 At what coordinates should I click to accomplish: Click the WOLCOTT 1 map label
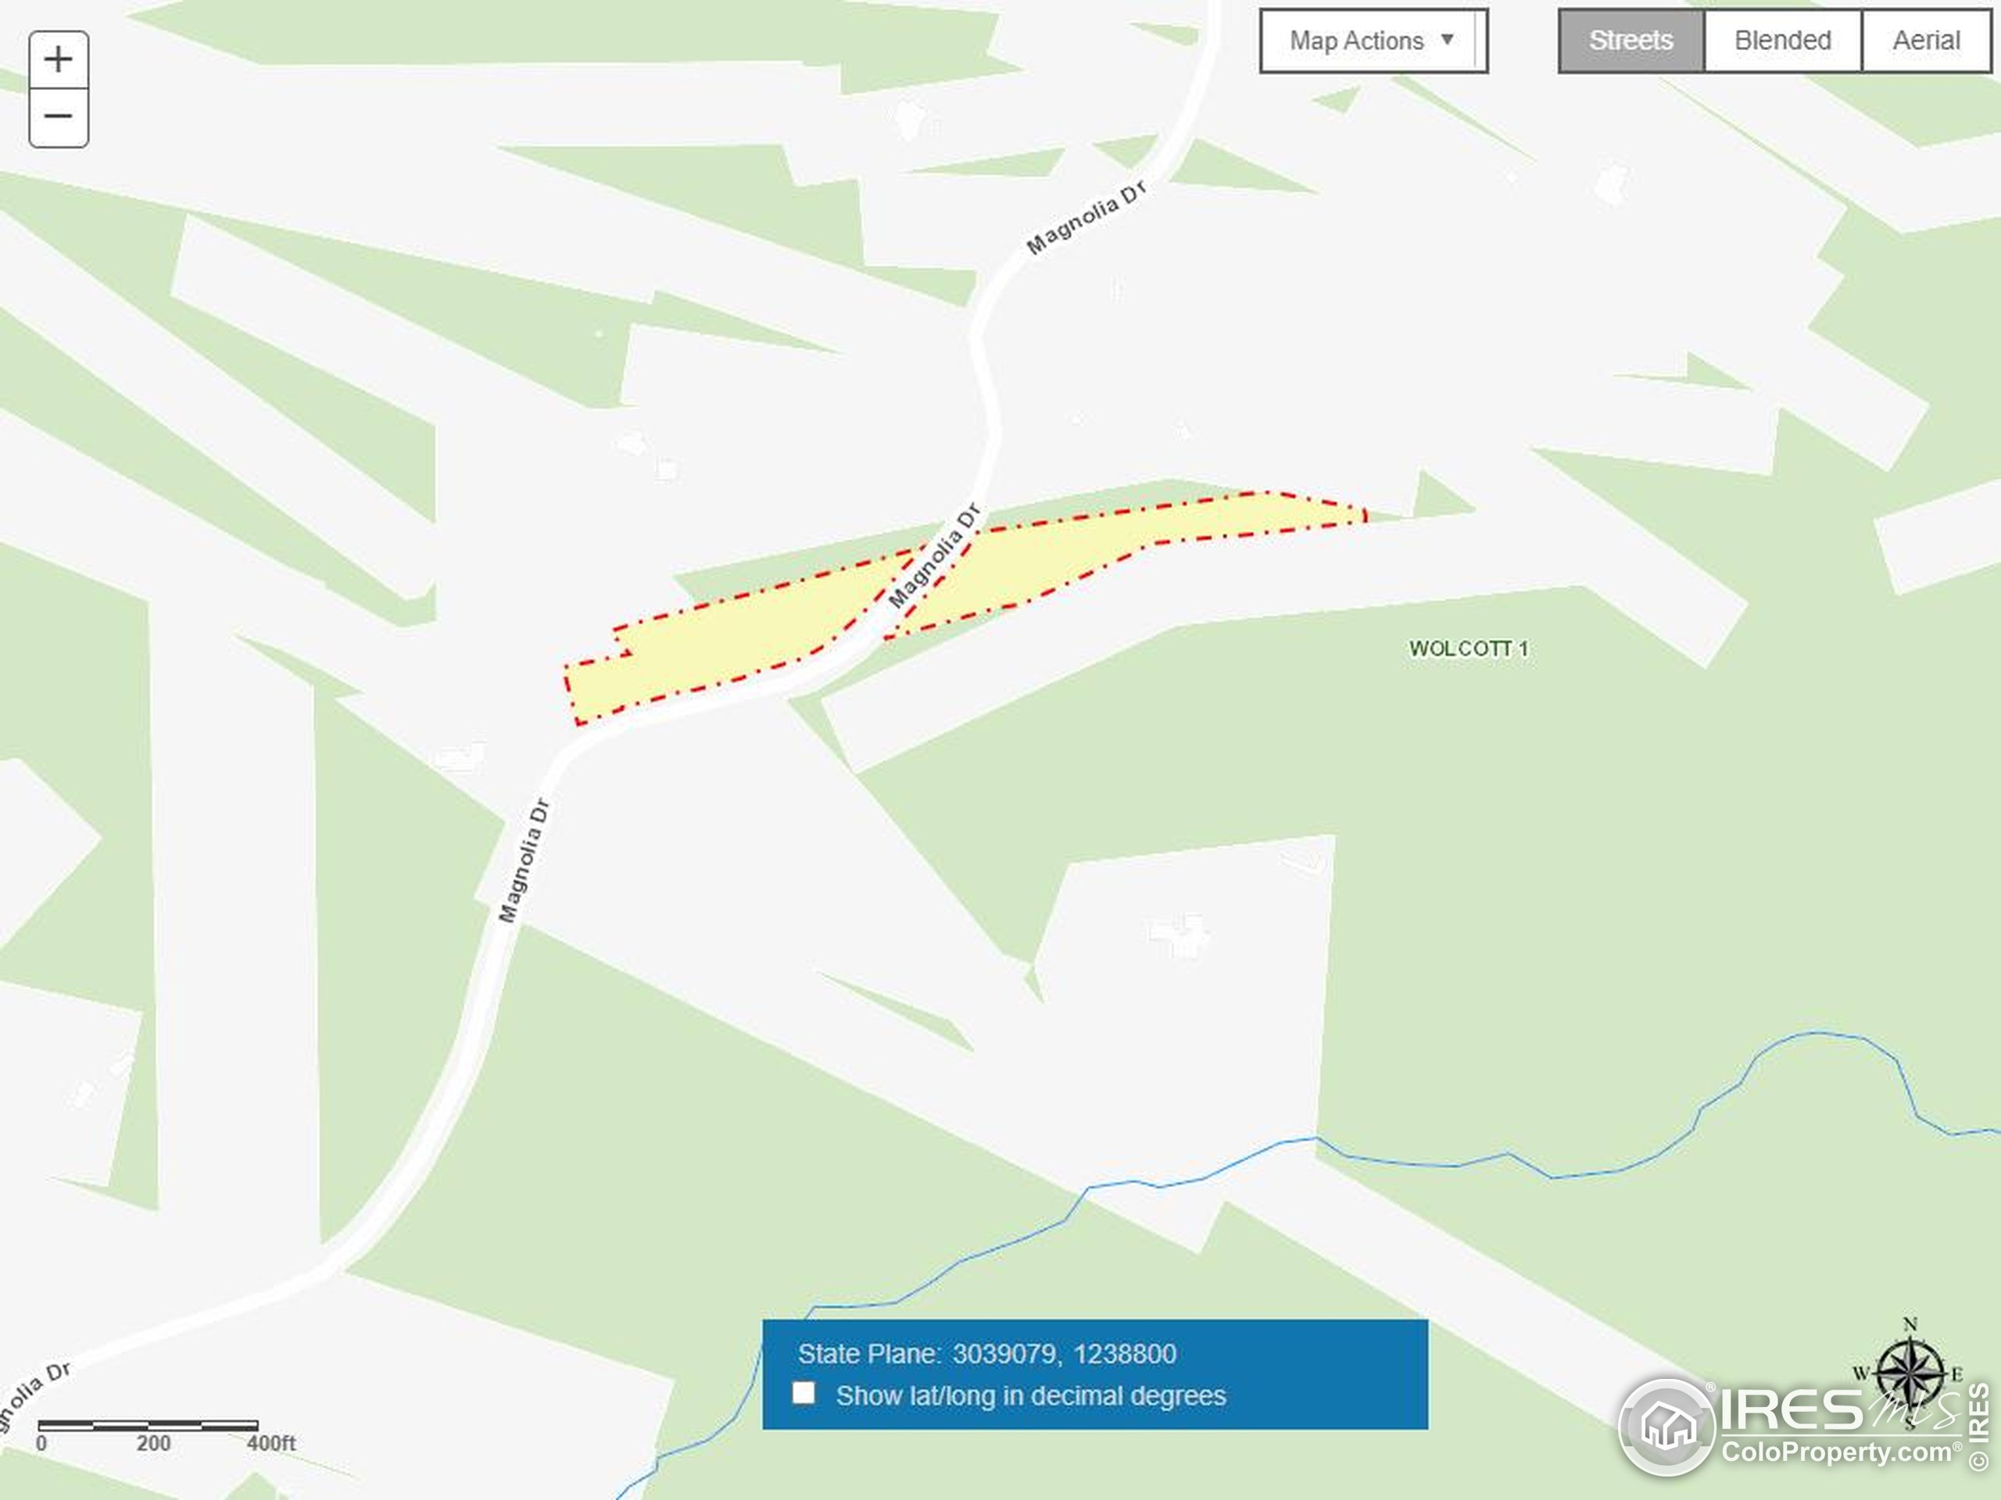[x=1468, y=648]
